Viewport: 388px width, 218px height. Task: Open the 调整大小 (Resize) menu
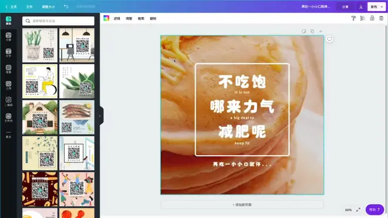click(x=48, y=7)
